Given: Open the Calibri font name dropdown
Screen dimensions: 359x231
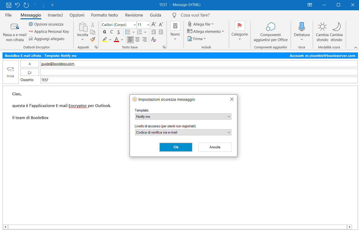Looking at the screenshot, I should point(135,25).
